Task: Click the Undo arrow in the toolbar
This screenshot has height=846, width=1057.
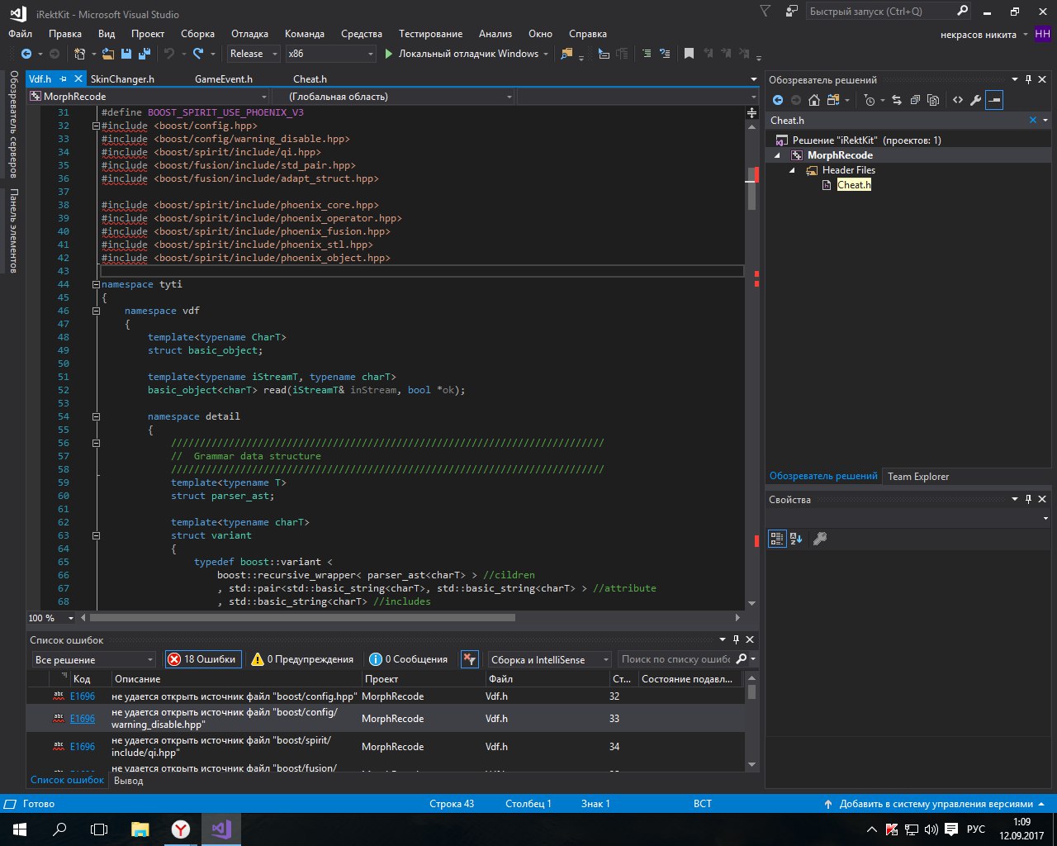Action: [x=169, y=54]
